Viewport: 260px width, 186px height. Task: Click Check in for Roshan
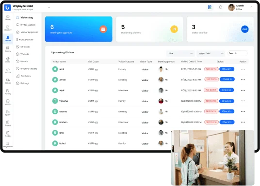pos(227,122)
